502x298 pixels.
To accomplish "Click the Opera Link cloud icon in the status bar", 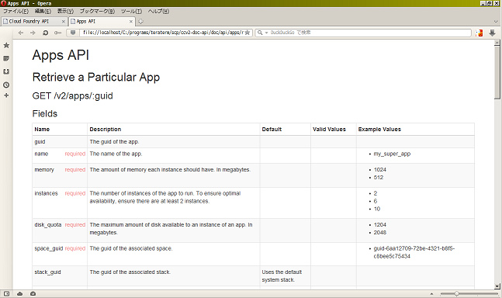I will [x=20, y=293].
